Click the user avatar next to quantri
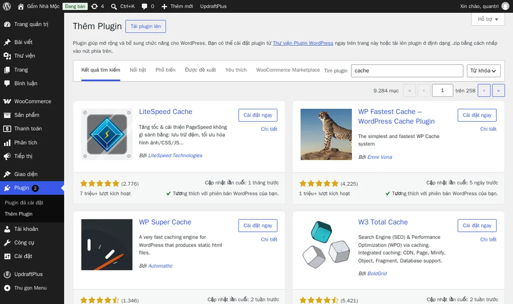The width and height of the screenshot is (513, 304). pos(505,6)
